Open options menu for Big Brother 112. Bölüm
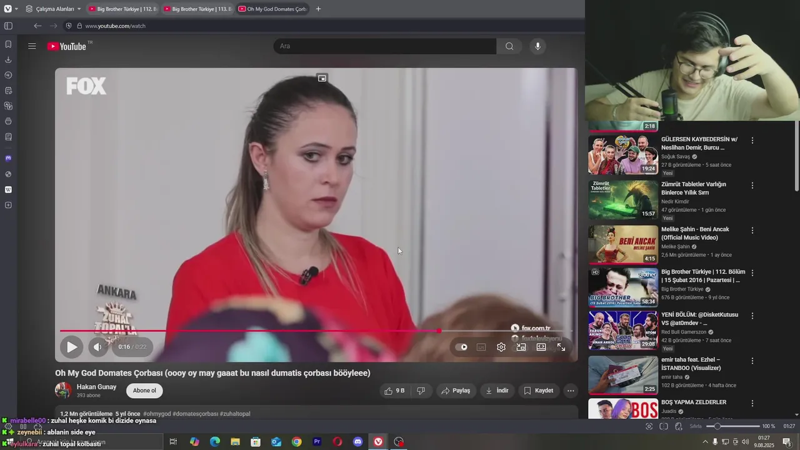The image size is (800, 450). [x=752, y=273]
